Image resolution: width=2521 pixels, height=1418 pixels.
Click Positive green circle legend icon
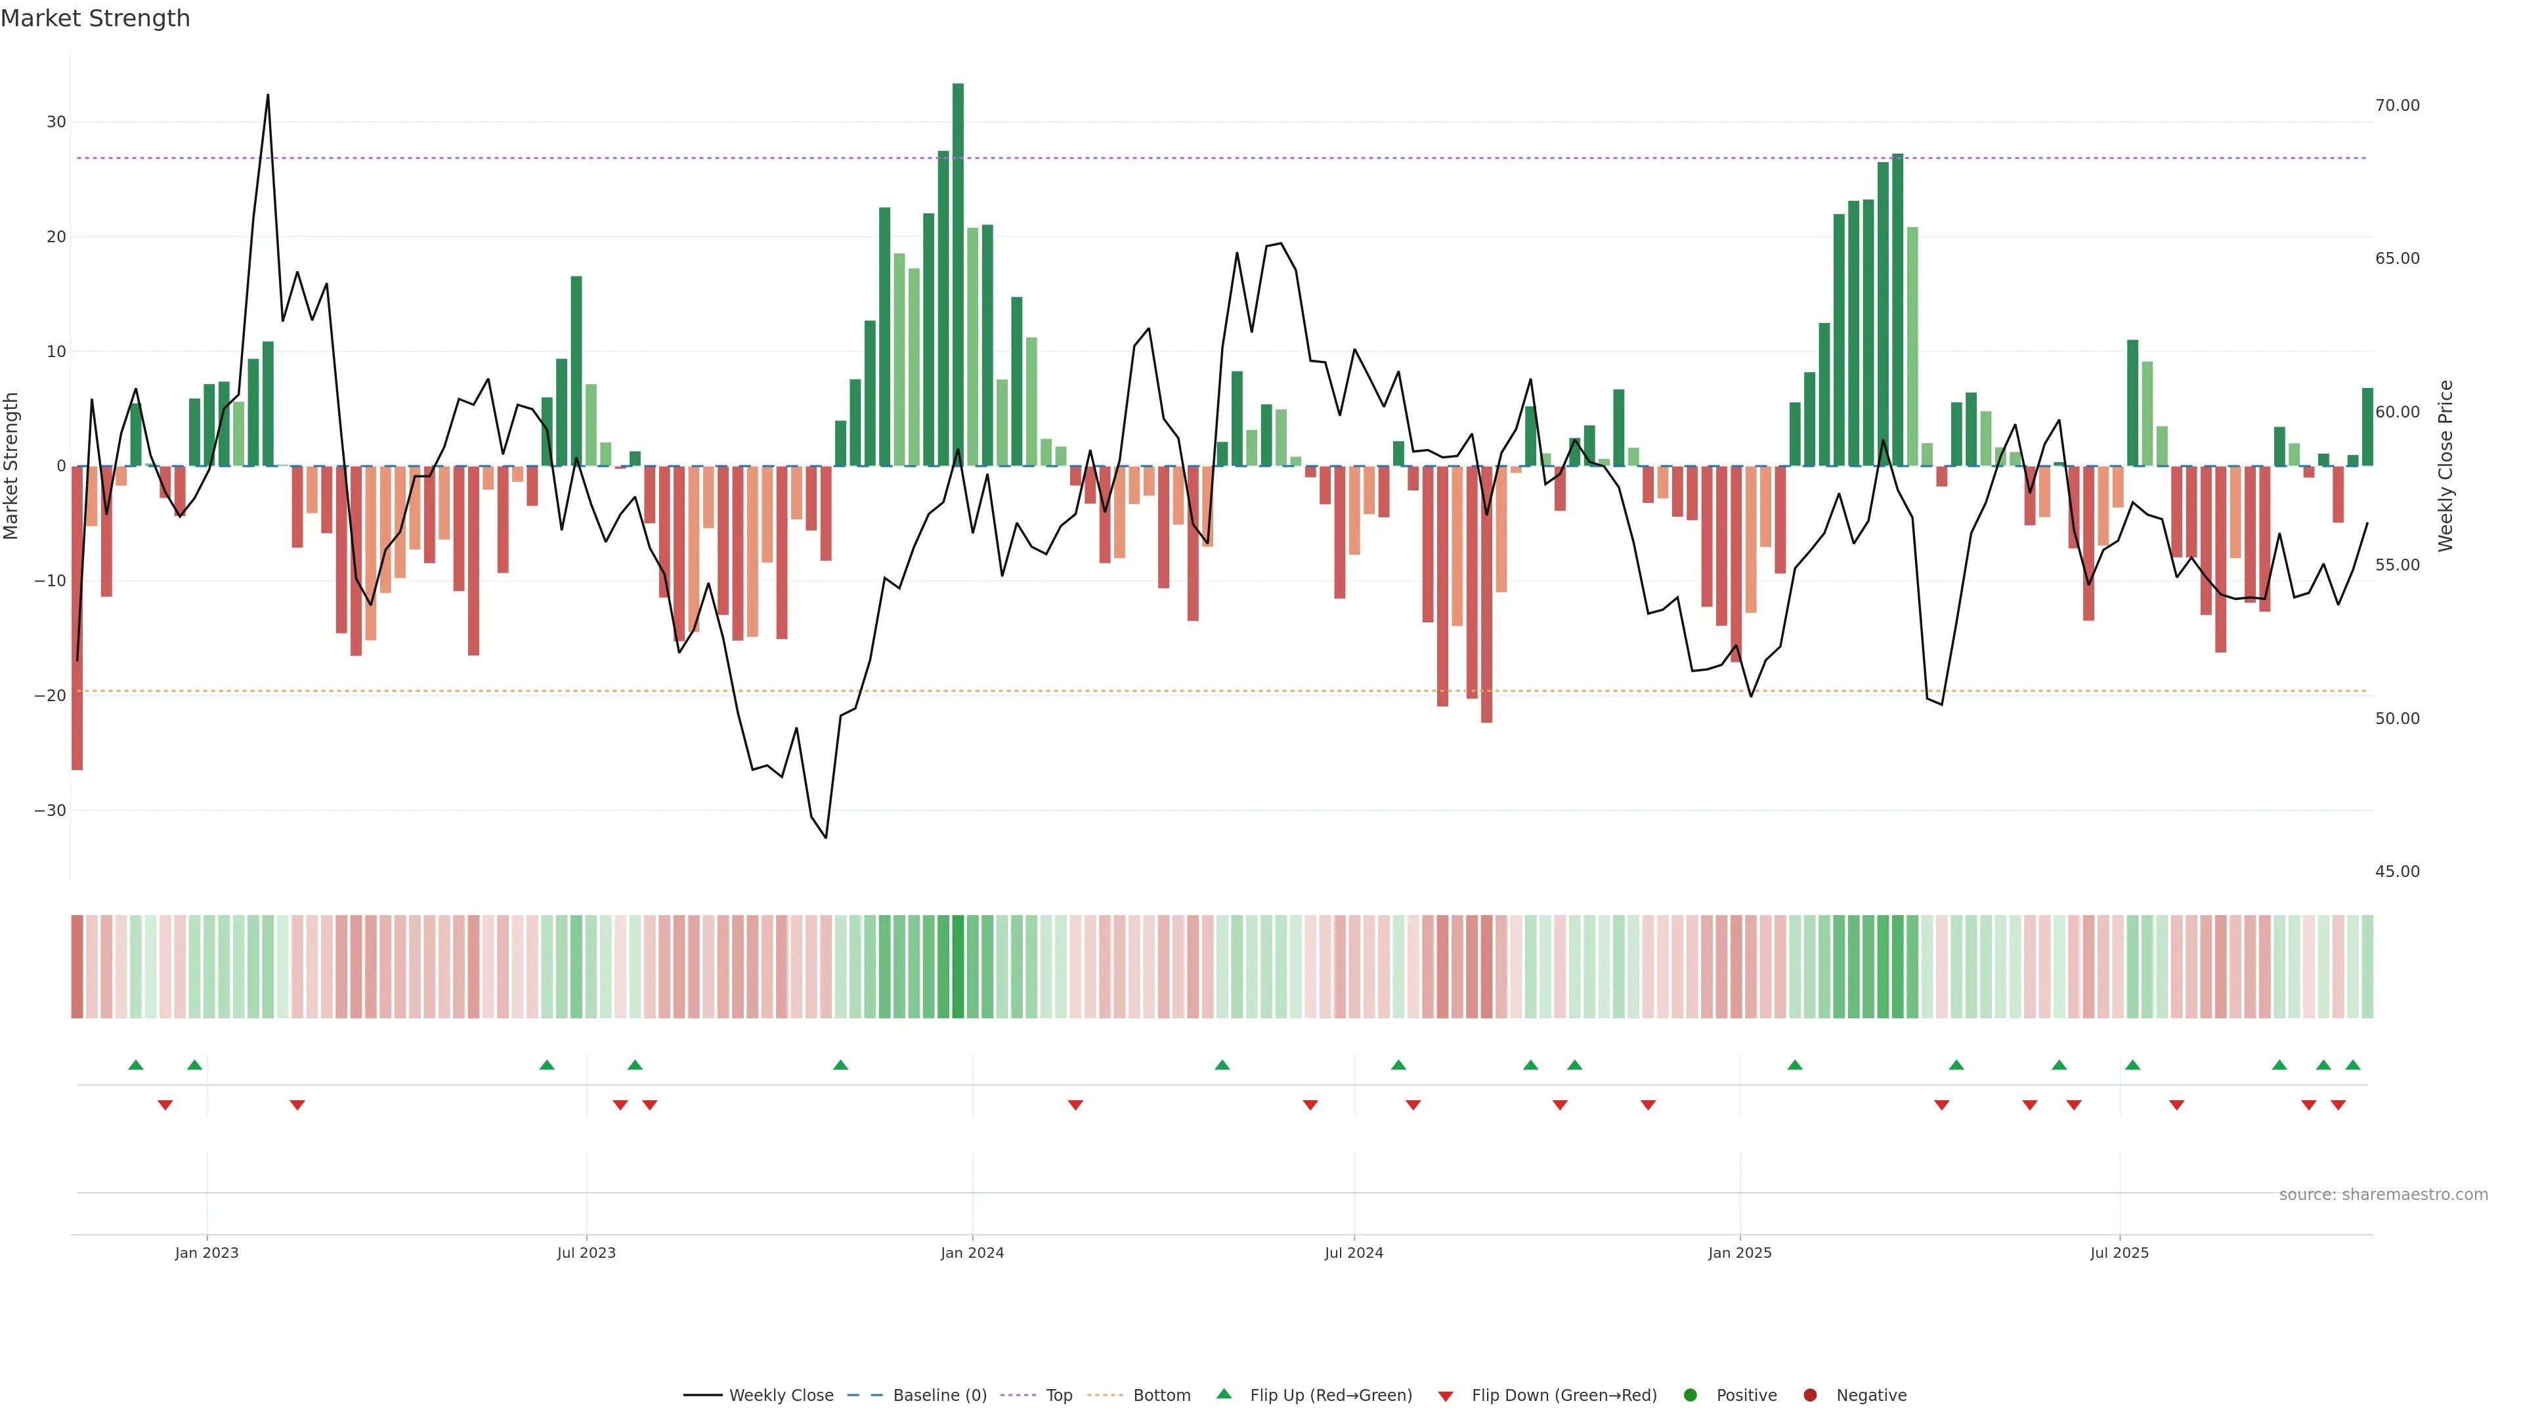pyautogui.click(x=1690, y=1396)
